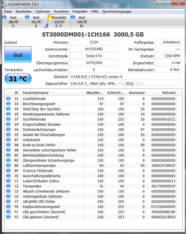Screen dimensions: 186x234
Task: Click status orb for Drehwiederholungen row
Action: point(8,129)
